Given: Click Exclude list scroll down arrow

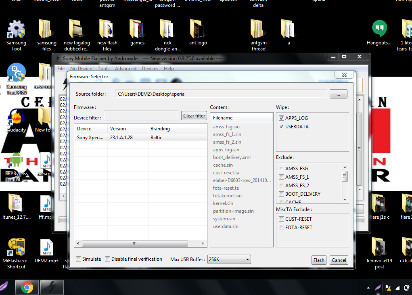Looking at the screenshot, I should tap(345, 200).
